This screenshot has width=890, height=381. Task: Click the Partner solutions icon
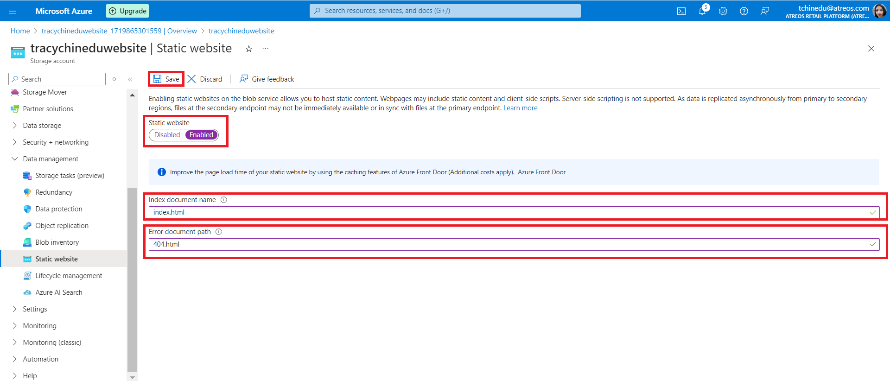(15, 109)
